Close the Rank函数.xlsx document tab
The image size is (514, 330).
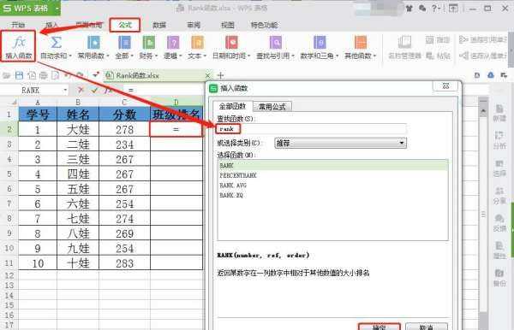click(x=207, y=75)
